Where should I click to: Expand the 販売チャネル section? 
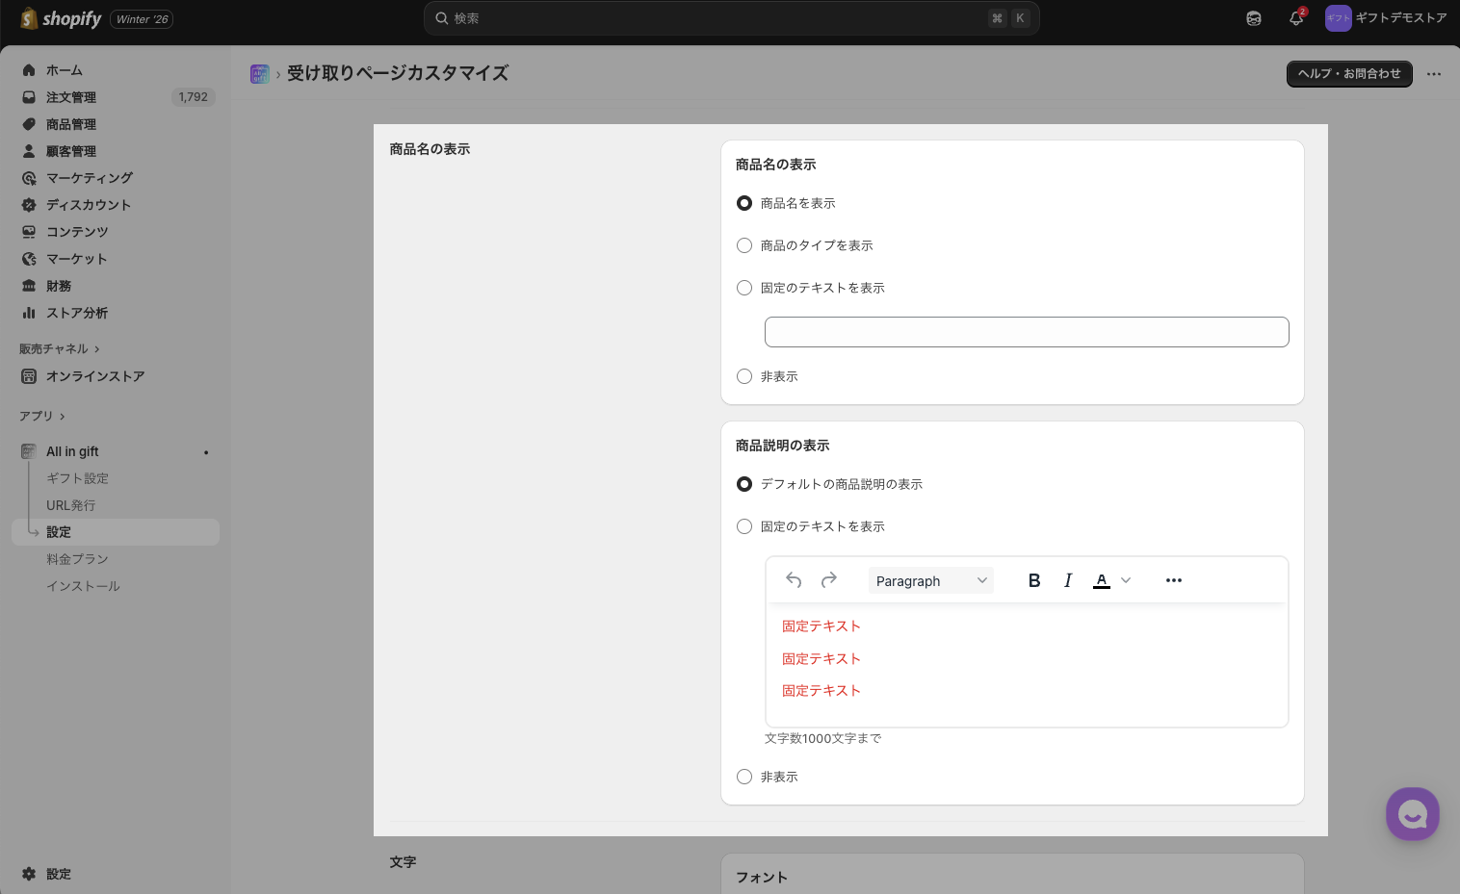[60, 348]
